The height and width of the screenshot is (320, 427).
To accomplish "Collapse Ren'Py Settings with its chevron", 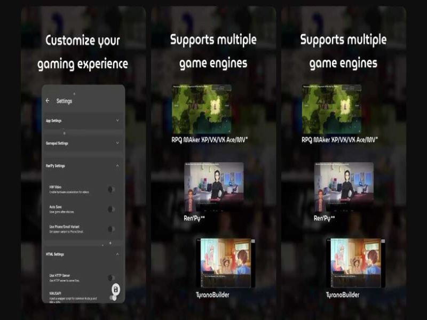I will pos(117,165).
